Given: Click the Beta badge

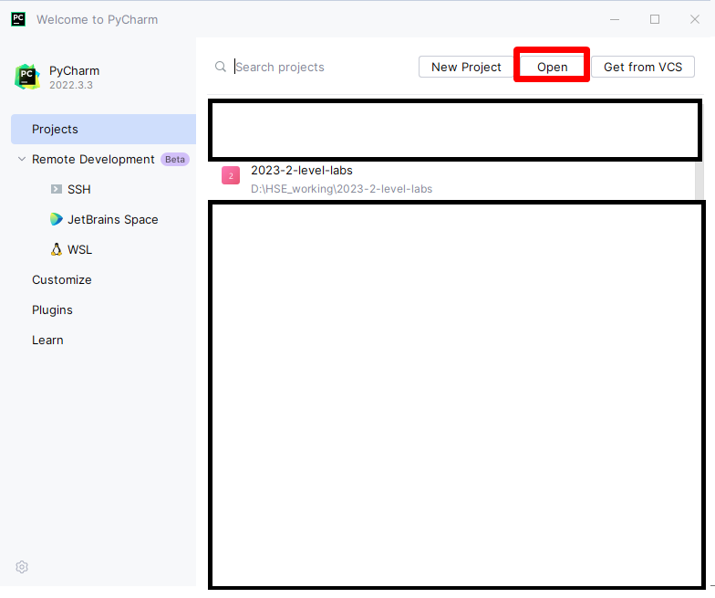Looking at the screenshot, I should coord(175,159).
